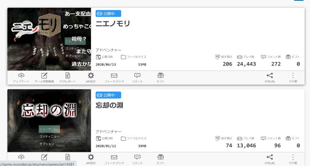Open the 共有URL share icon for 忘却の淵
The image size is (310, 166).
point(270,159)
